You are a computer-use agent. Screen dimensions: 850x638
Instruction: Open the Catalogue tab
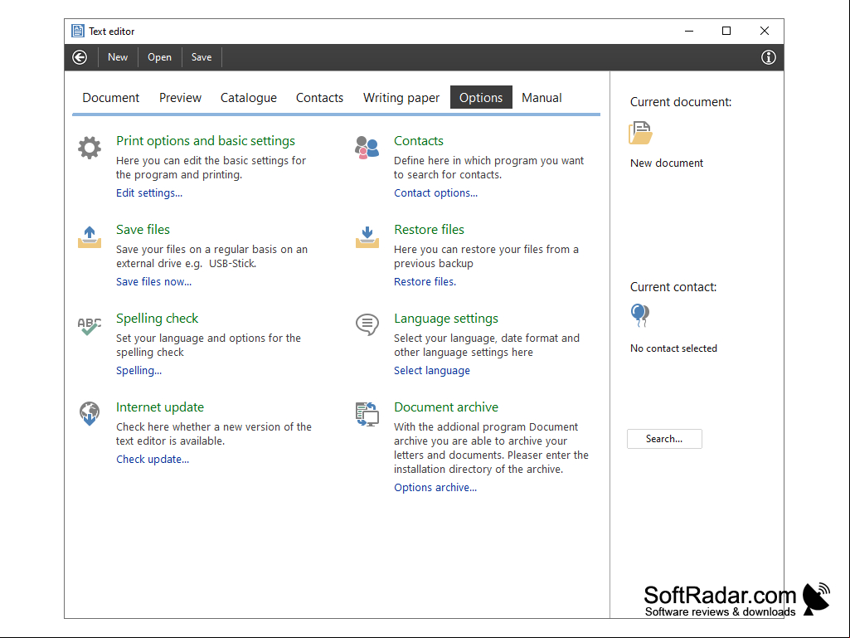[x=248, y=98]
